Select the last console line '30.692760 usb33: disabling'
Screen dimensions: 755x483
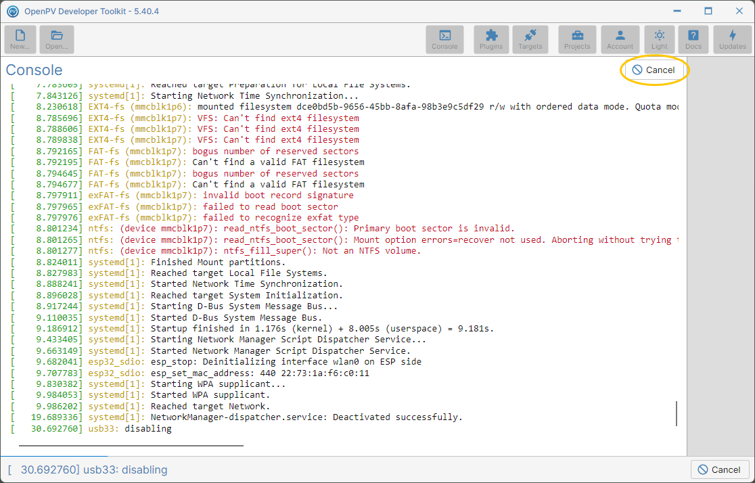91,429
